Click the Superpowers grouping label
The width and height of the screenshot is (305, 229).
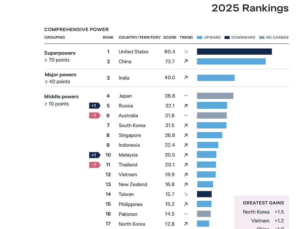[x=60, y=53]
